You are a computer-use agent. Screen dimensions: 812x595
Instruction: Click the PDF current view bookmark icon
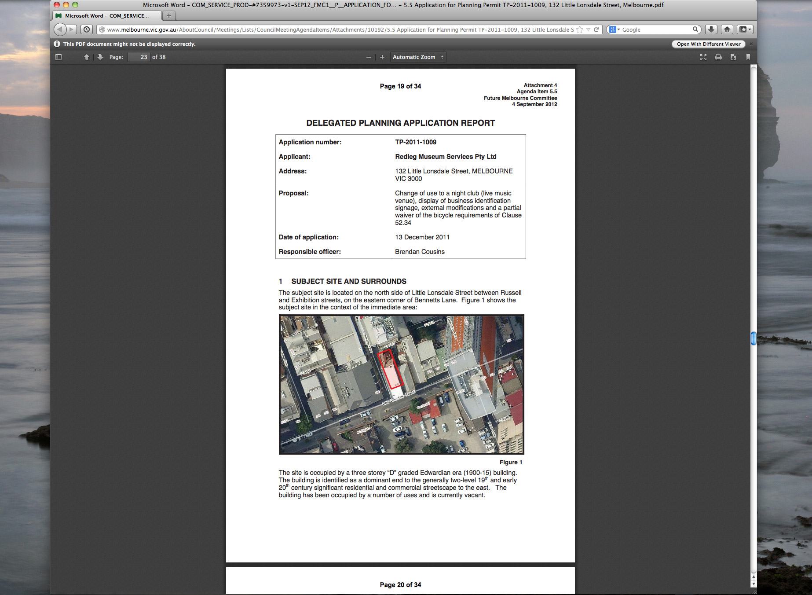(748, 57)
